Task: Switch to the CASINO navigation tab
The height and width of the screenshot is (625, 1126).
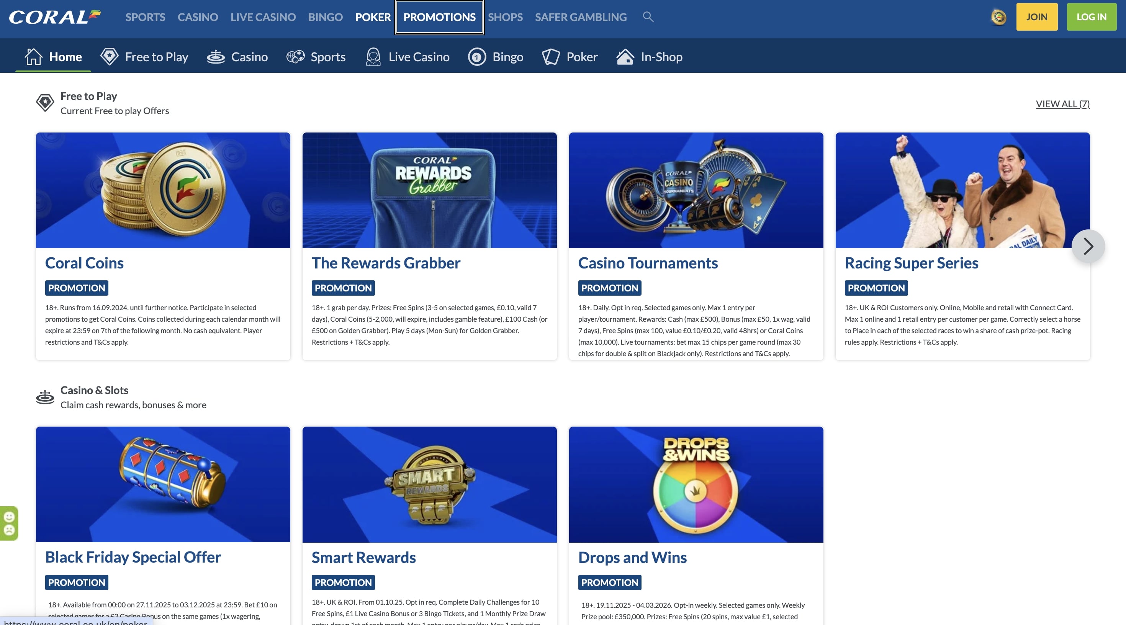Action: tap(198, 17)
